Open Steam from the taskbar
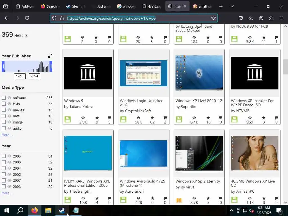The width and height of the screenshot is (288, 216). pyautogui.click(x=62, y=210)
